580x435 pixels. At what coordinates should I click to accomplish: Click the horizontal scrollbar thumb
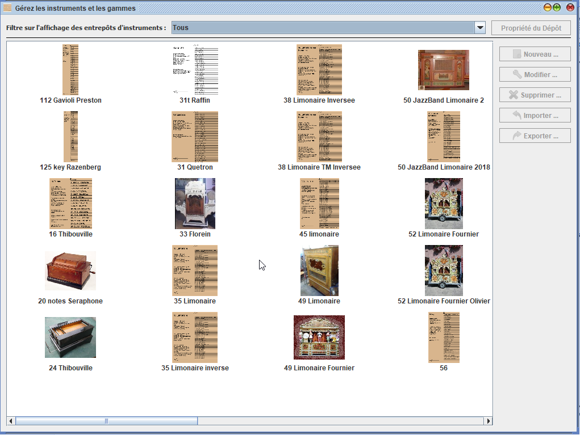click(x=106, y=421)
